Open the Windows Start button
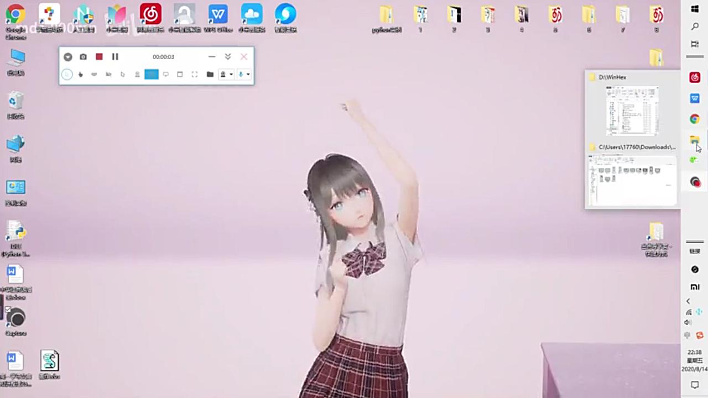This screenshot has width=708, height=398. tap(695, 9)
